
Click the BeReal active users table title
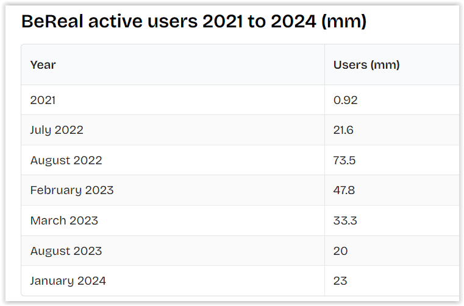pos(193,23)
